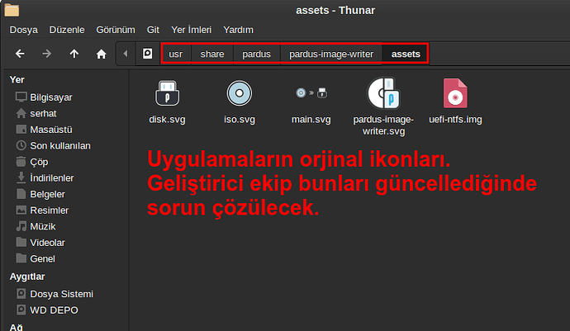Click the Masaüstü desktop icon in sidebar
The width and height of the screenshot is (570, 331).
[21, 130]
